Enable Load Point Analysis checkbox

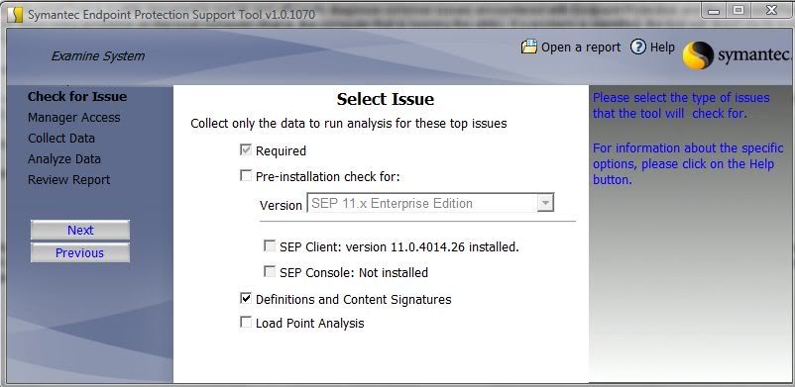(x=246, y=322)
